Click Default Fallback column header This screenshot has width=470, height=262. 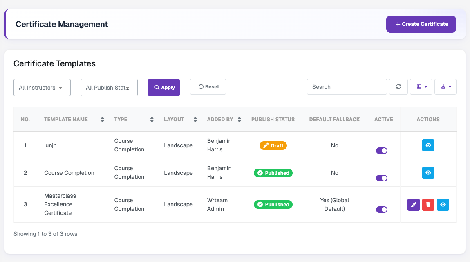[334, 120]
